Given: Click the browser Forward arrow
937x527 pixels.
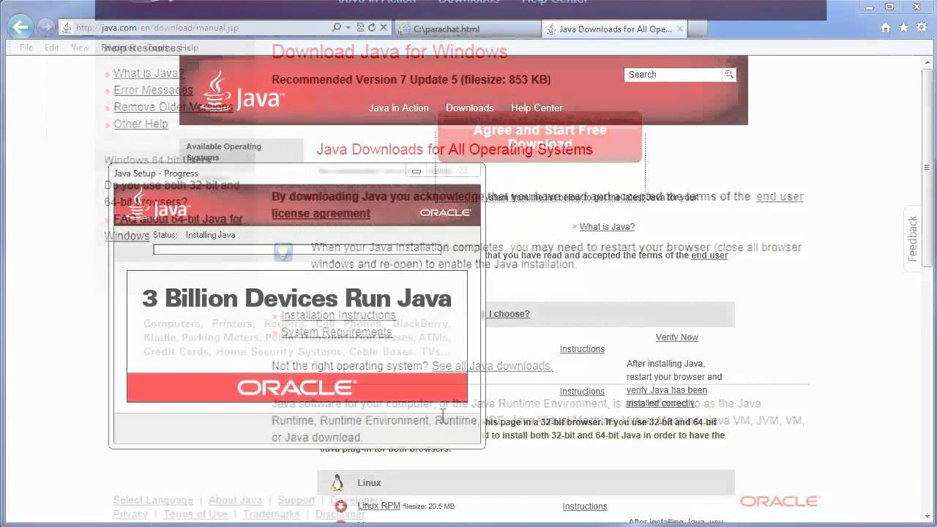Looking at the screenshot, I should click(x=46, y=28).
